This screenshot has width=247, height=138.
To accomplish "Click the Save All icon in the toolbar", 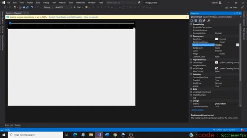I will [x=27, y=7].
